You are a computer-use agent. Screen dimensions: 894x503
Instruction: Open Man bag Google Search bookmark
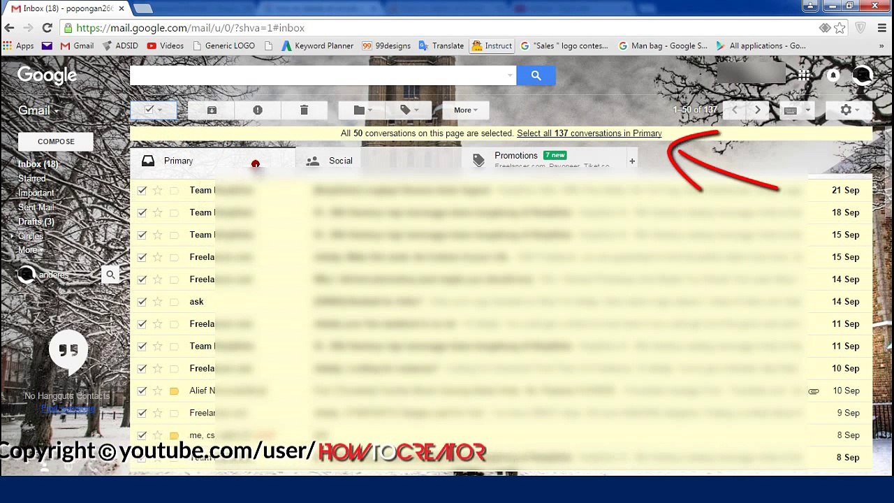663,46
